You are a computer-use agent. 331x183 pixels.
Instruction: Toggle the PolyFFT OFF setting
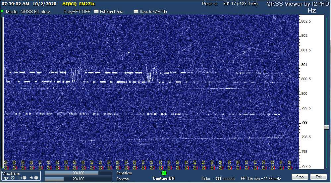(x=77, y=12)
